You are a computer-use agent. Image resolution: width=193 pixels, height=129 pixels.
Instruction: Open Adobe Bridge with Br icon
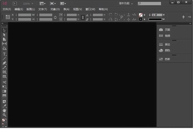(15, 3)
